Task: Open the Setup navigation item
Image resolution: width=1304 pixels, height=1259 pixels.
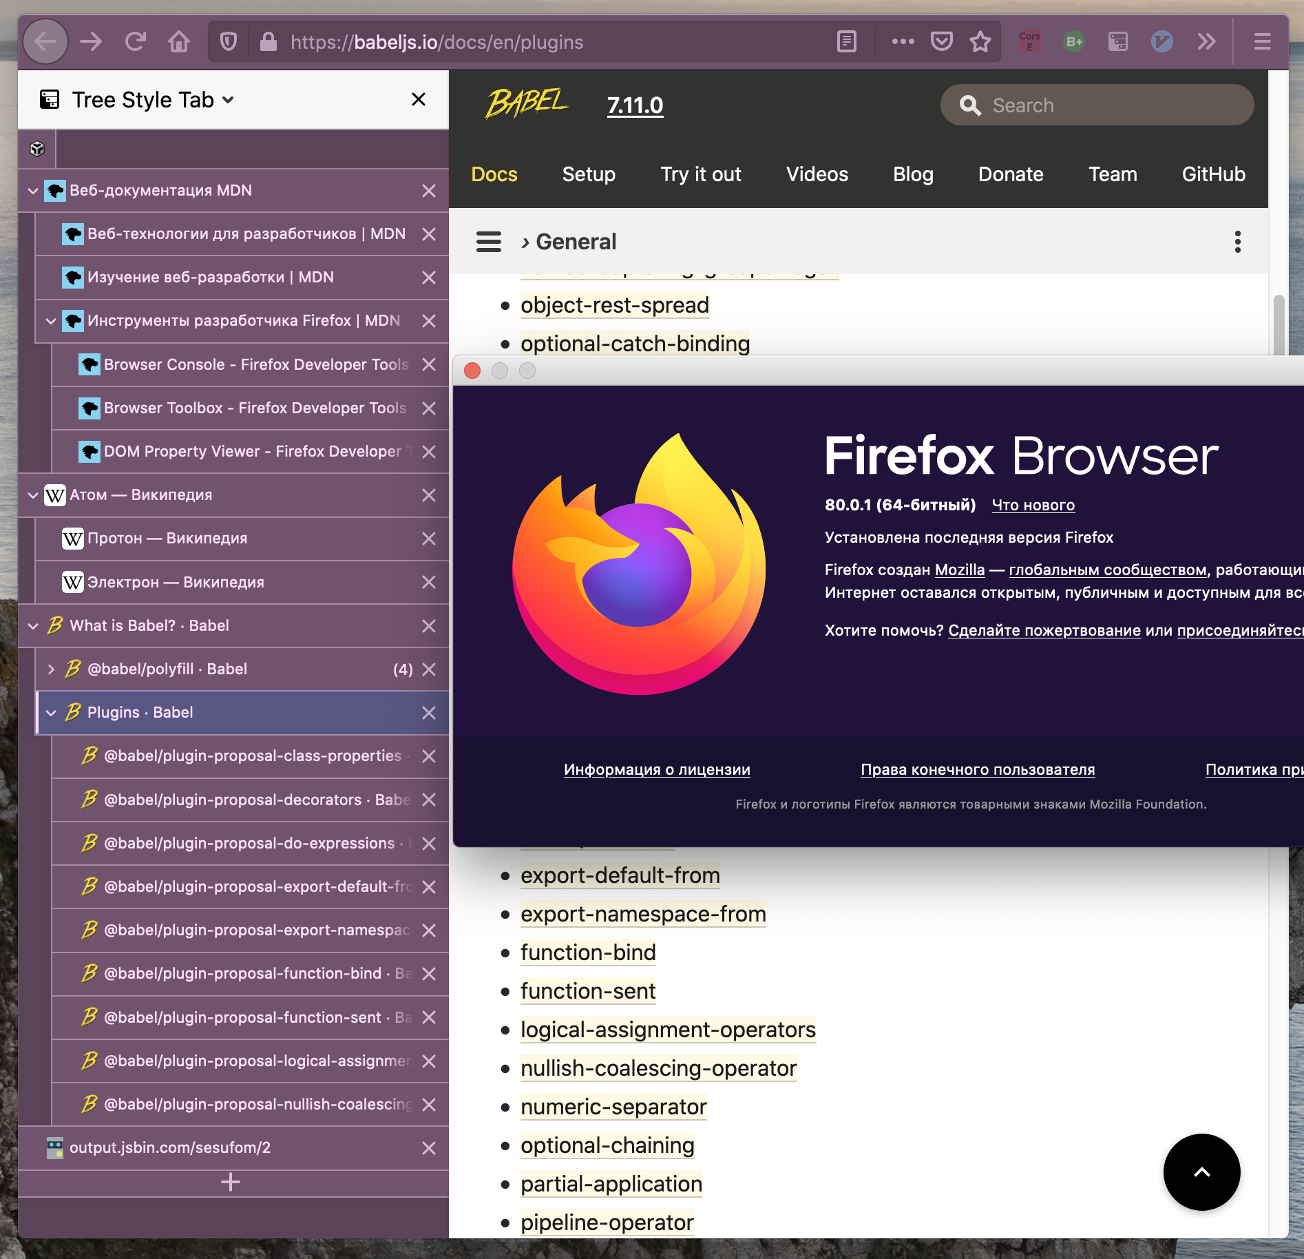Action: [589, 174]
